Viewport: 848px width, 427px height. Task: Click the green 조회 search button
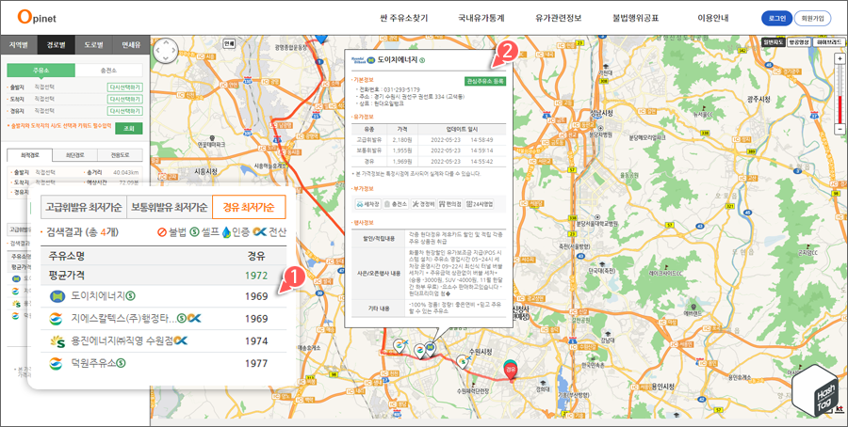(x=129, y=129)
